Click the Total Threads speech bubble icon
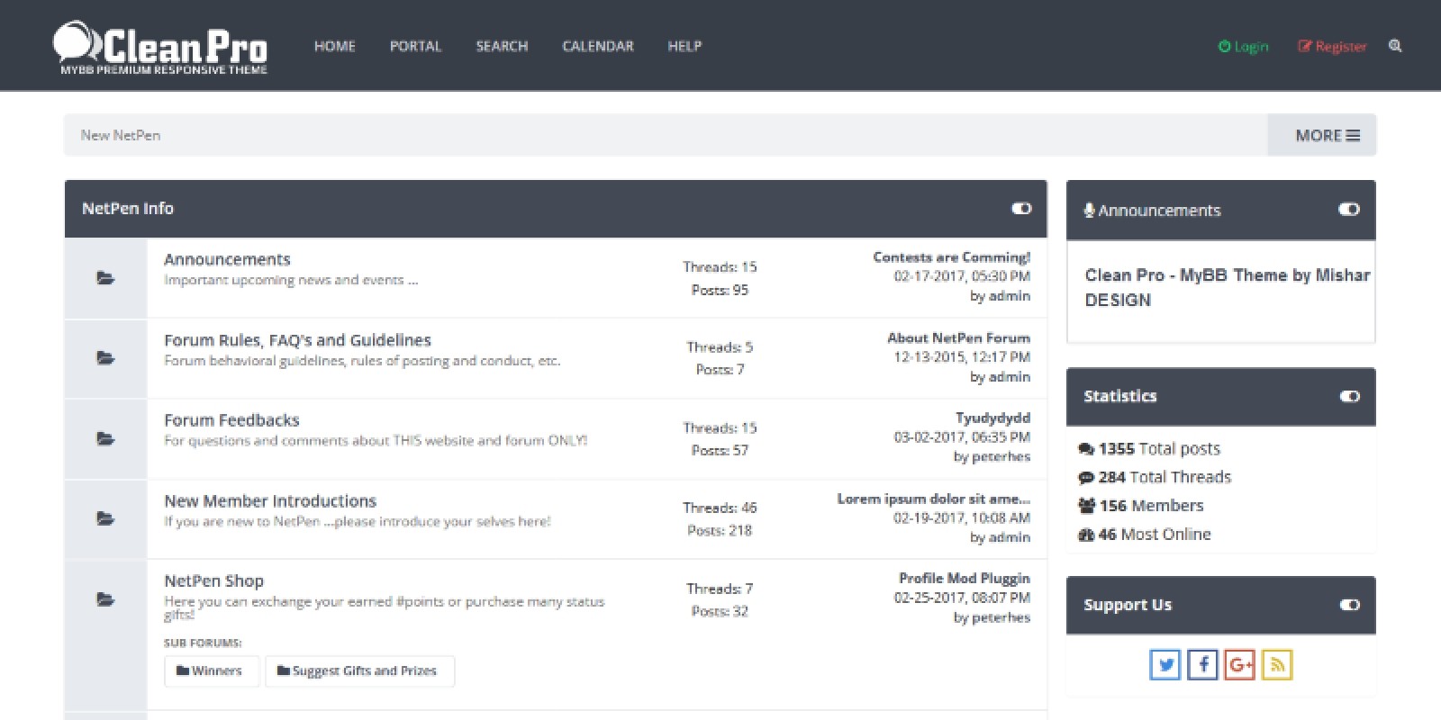1441x720 pixels. 1086,478
